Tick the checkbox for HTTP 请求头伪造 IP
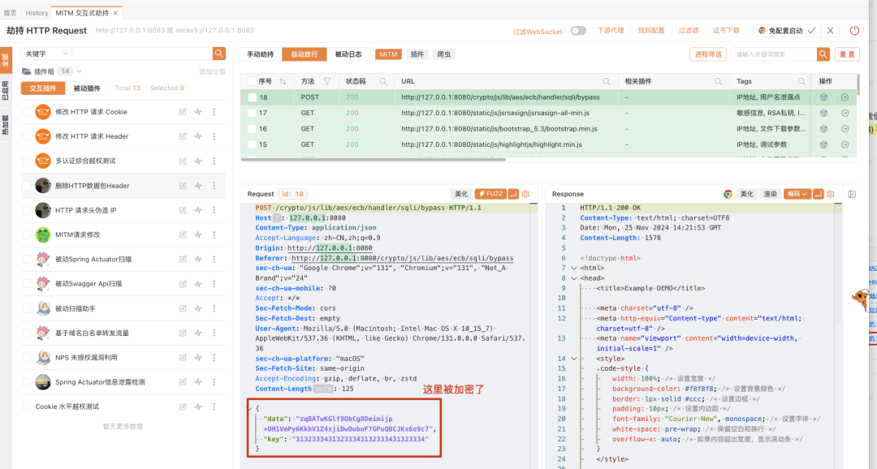 tap(26, 210)
